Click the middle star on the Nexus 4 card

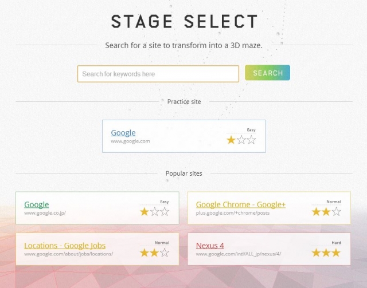[326, 253]
